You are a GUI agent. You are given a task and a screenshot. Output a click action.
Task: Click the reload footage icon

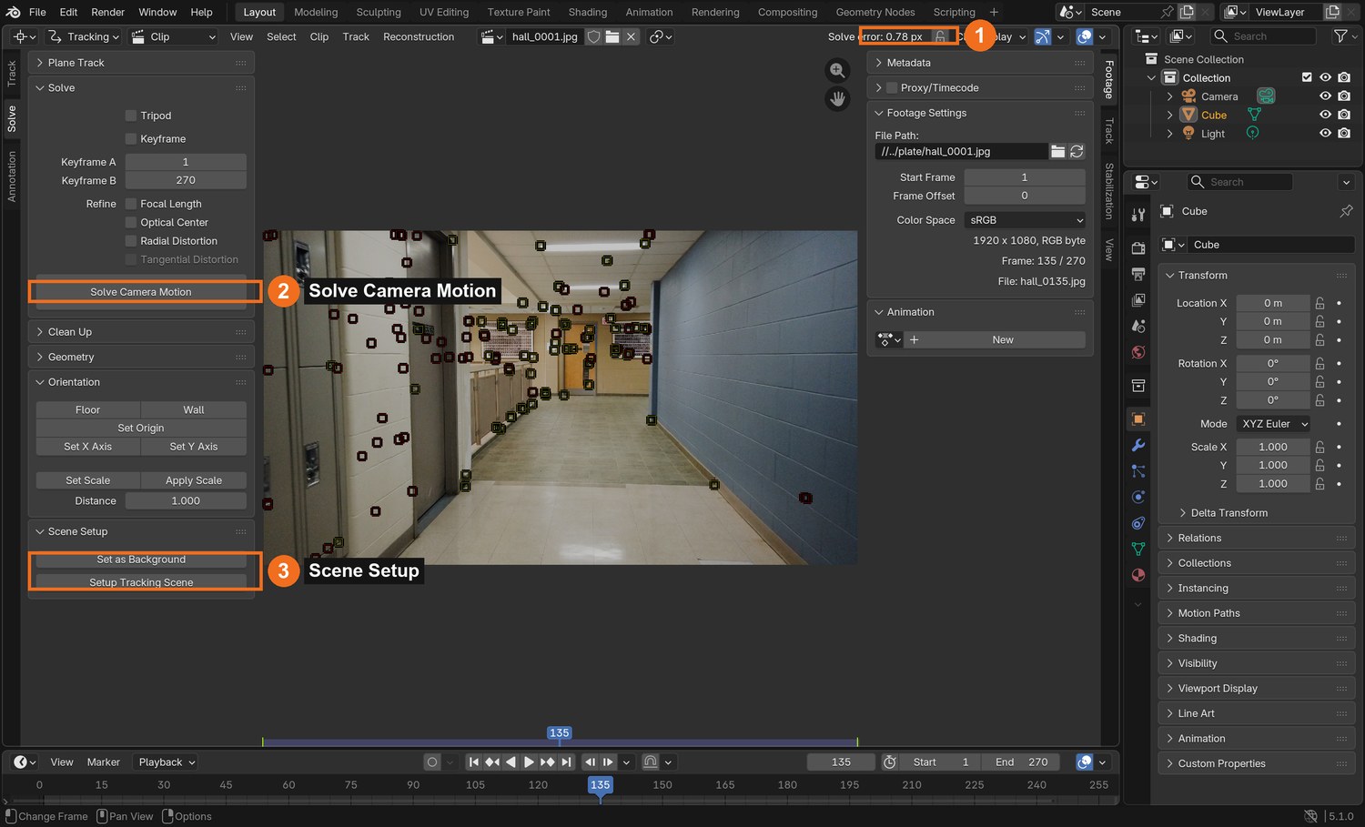click(1077, 151)
